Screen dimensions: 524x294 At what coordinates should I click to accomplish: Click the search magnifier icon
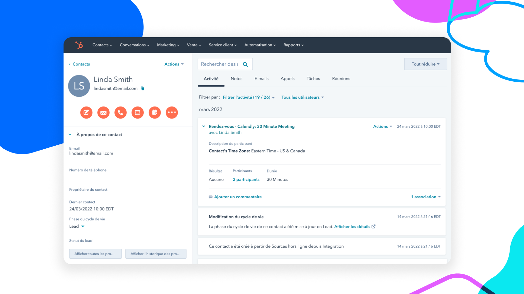tap(245, 64)
